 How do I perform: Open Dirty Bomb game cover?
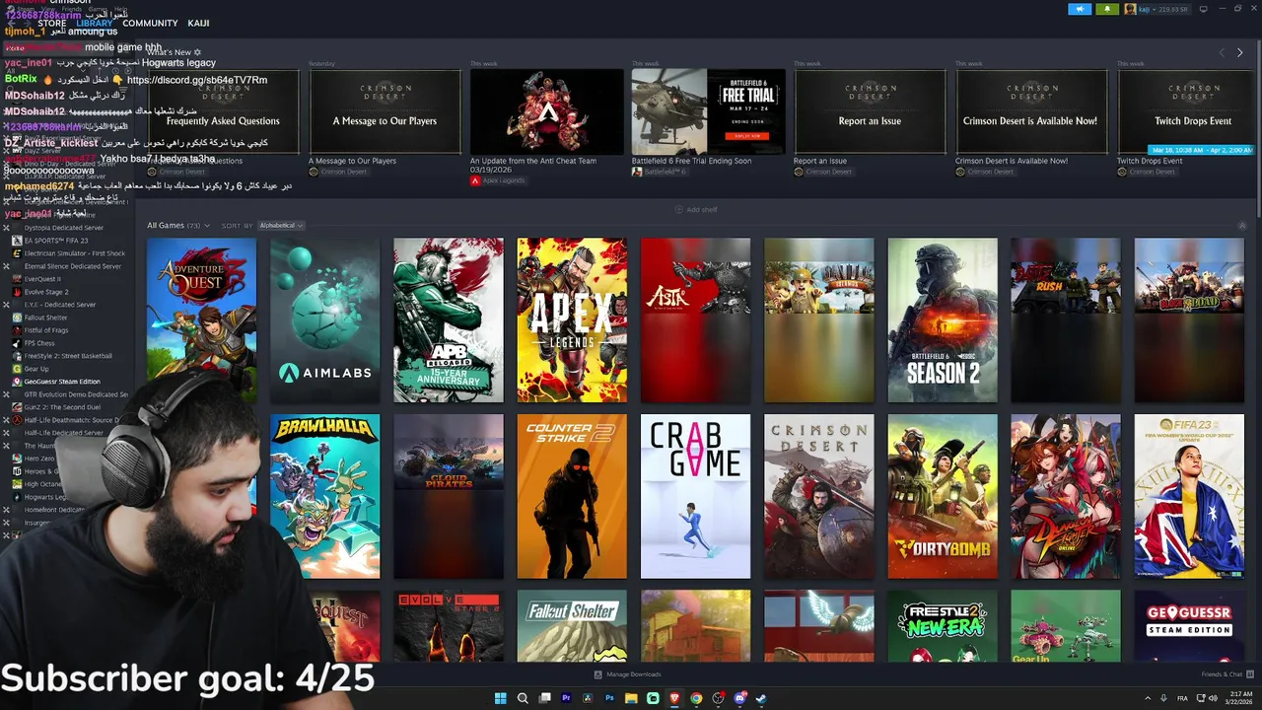[943, 496]
